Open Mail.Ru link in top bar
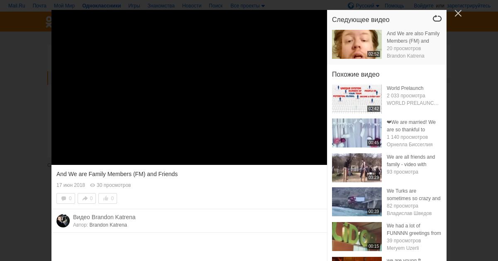This screenshot has height=261, width=498. pos(17,6)
